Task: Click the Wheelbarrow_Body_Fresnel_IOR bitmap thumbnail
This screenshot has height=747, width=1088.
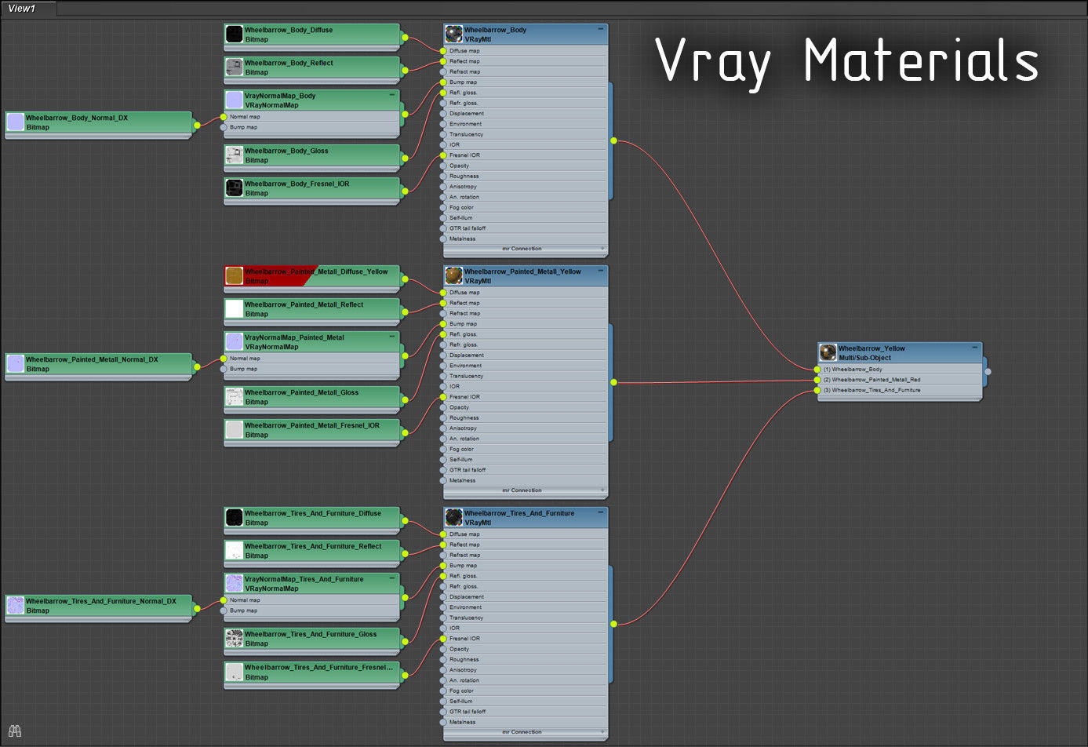Action: [234, 188]
